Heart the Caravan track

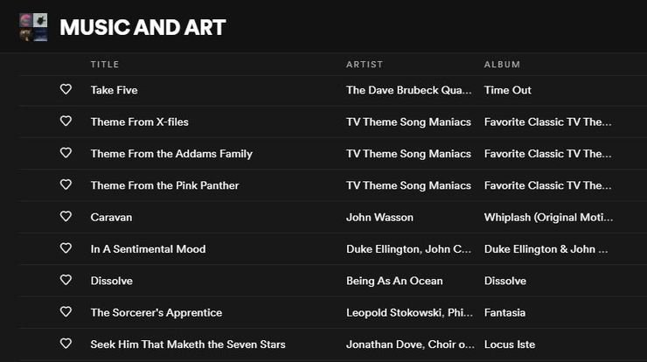[x=66, y=216]
